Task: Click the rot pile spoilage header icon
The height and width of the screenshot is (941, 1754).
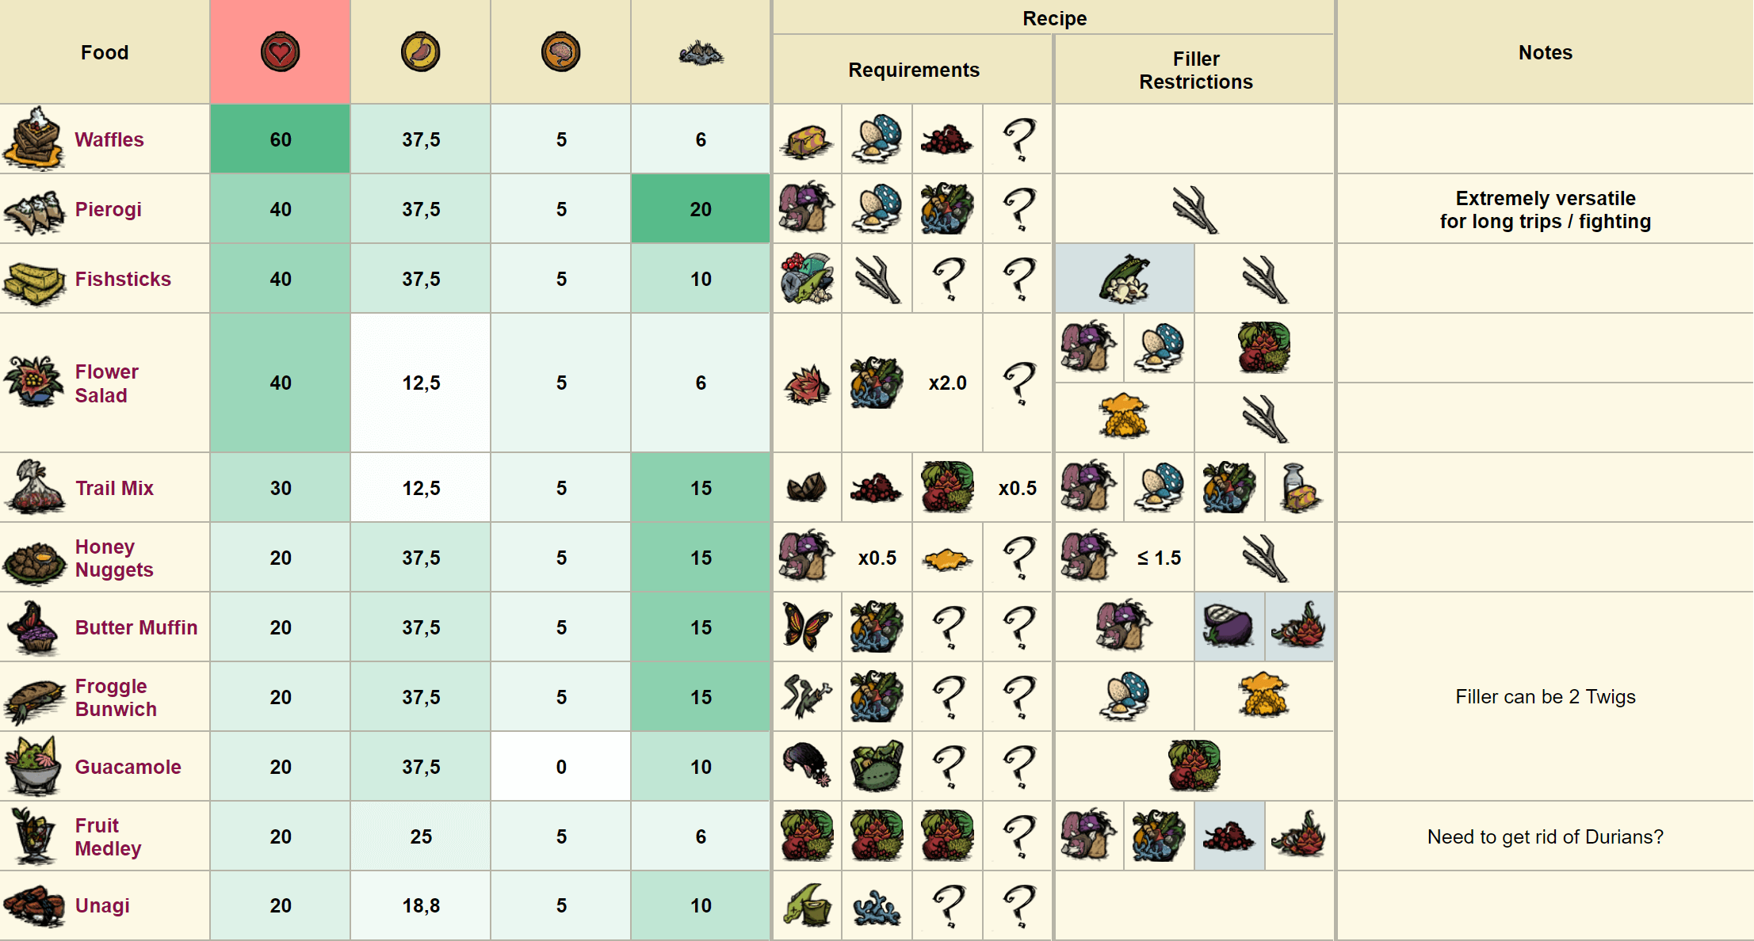Action: click(x=701, y=53)
